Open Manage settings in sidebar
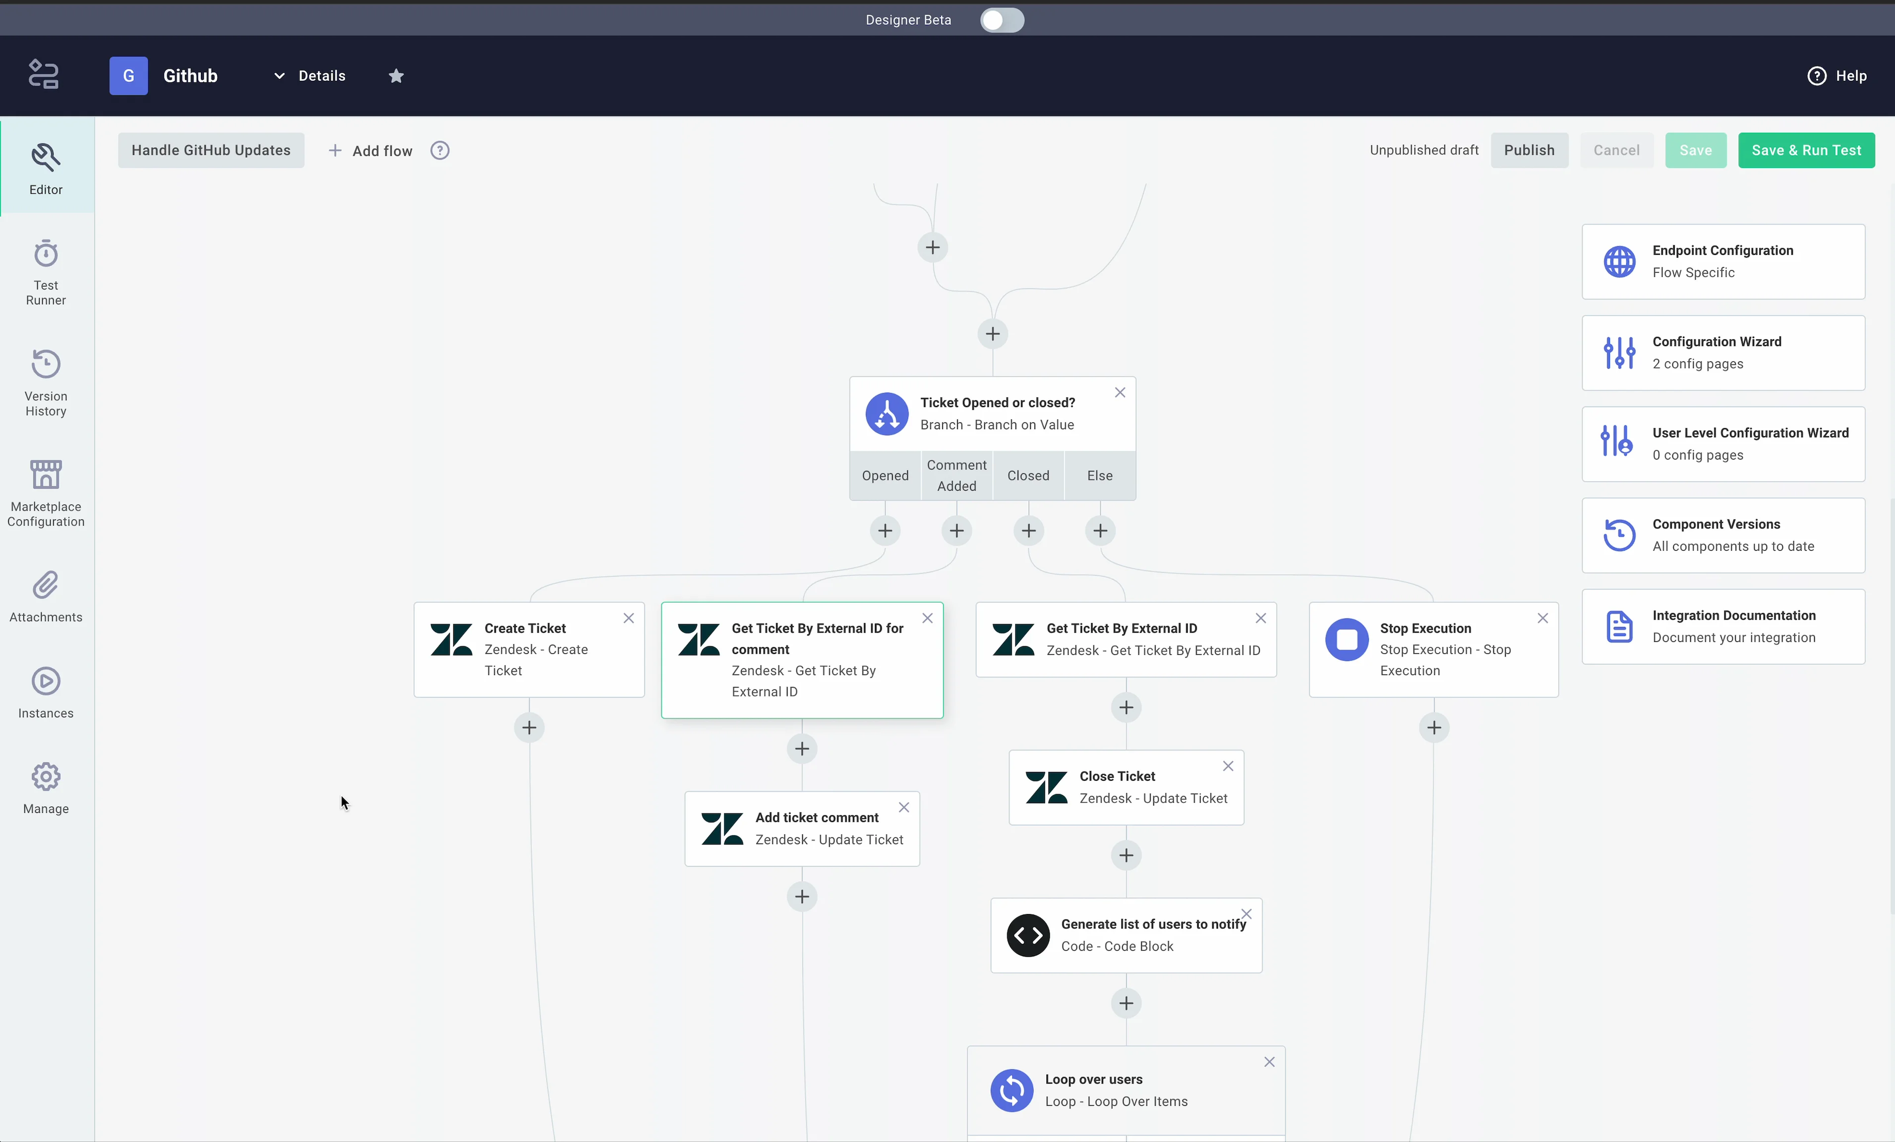 click(46, 788)
